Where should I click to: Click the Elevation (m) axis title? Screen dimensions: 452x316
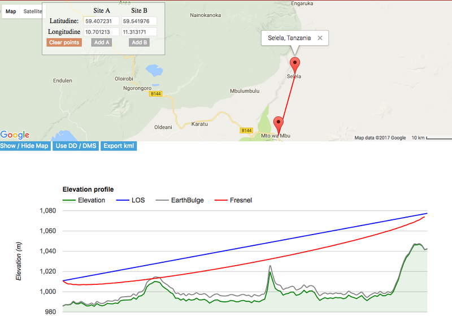(x=19, y=261)
